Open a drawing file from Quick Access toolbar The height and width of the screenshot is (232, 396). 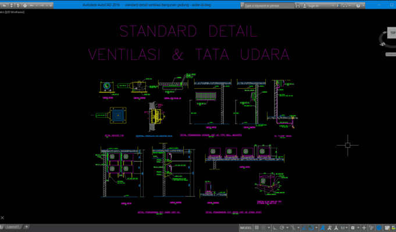pos(4,5)
